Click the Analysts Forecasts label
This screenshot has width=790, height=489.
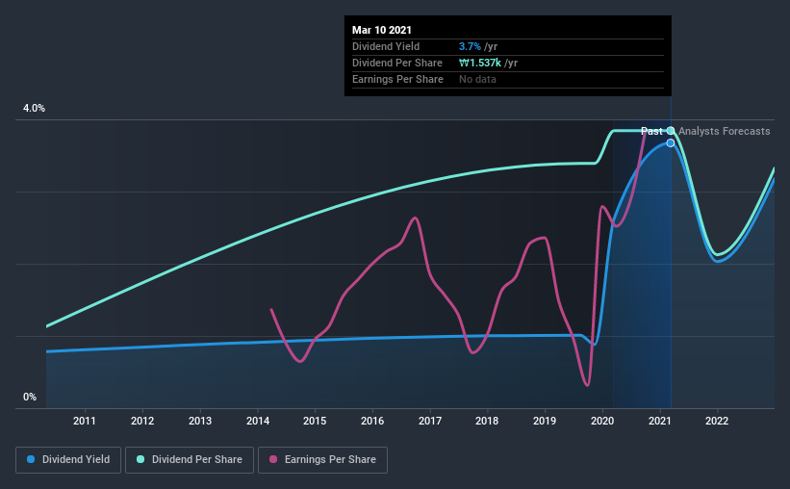coord(724,131)
